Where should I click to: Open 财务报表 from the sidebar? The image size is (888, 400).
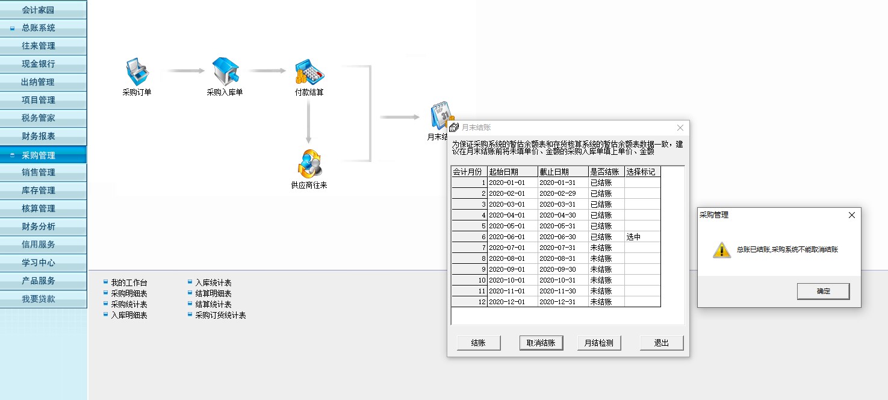pos(43,136)
